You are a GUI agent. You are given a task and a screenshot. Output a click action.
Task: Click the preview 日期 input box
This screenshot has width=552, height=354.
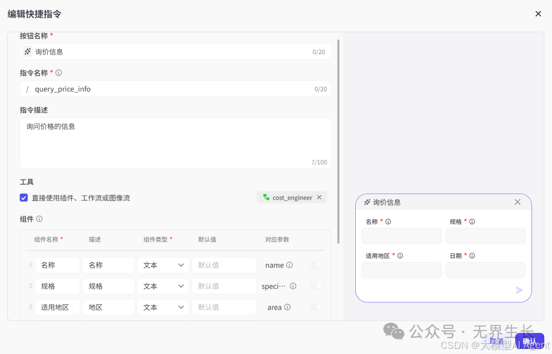pos(486,270)
